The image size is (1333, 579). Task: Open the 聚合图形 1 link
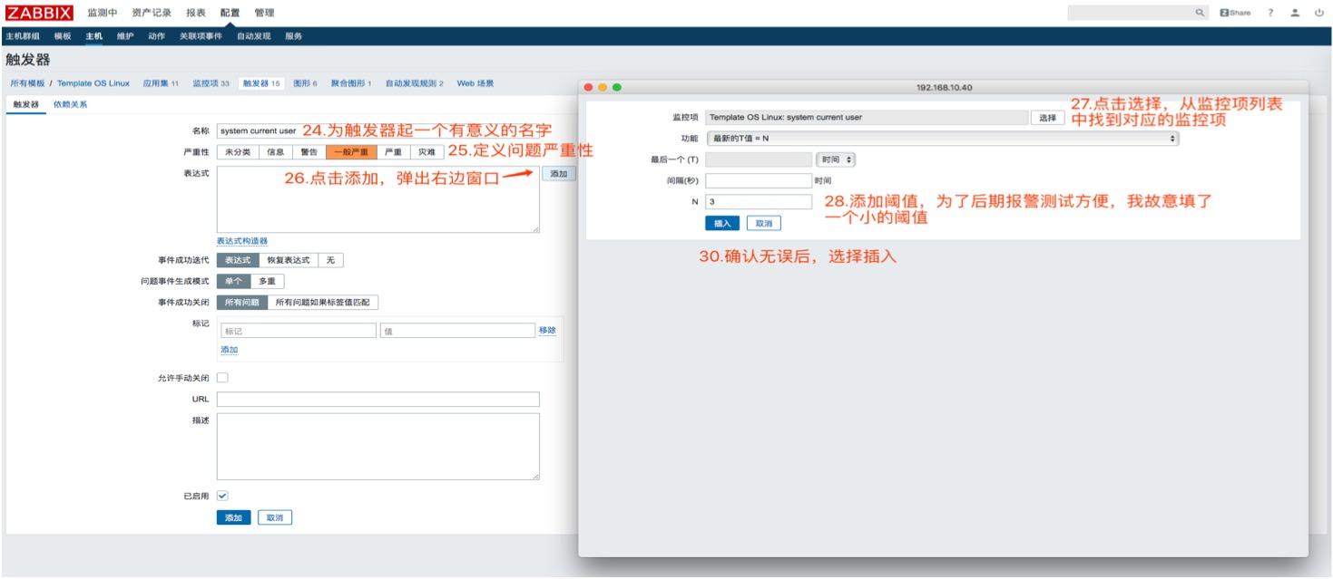[x=351, y=82]
